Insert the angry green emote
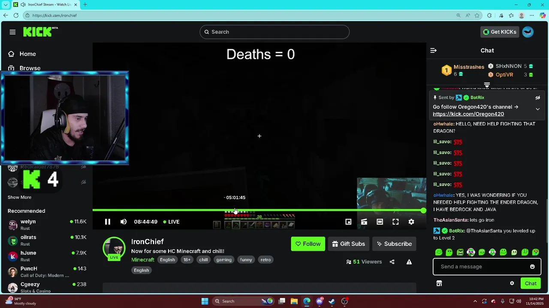The width and height of the screenshot is (549, 308). coord(460,252)
